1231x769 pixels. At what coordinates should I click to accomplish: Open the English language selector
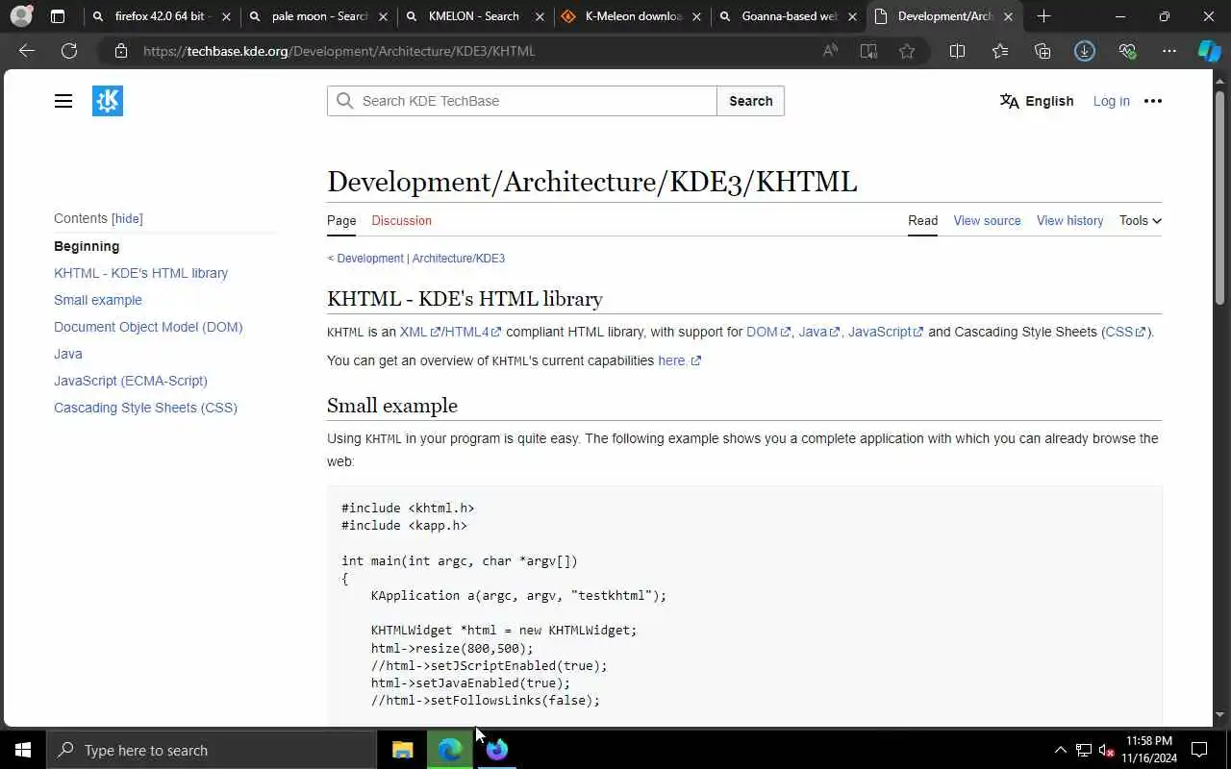pyautogui.click(x=1037, y=101)
